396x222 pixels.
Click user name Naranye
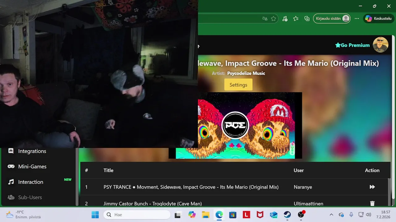(303, 187)
